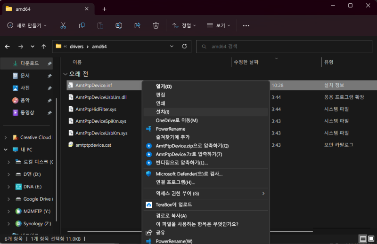Collapse the 오래 전 group

pos(65,74)
